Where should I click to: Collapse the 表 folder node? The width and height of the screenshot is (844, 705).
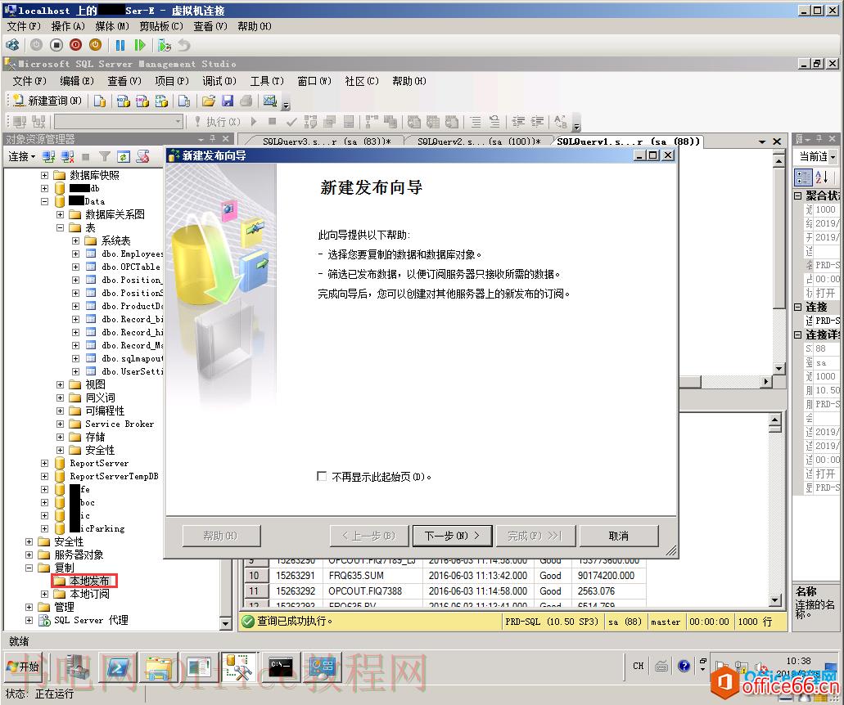(61, 227)
